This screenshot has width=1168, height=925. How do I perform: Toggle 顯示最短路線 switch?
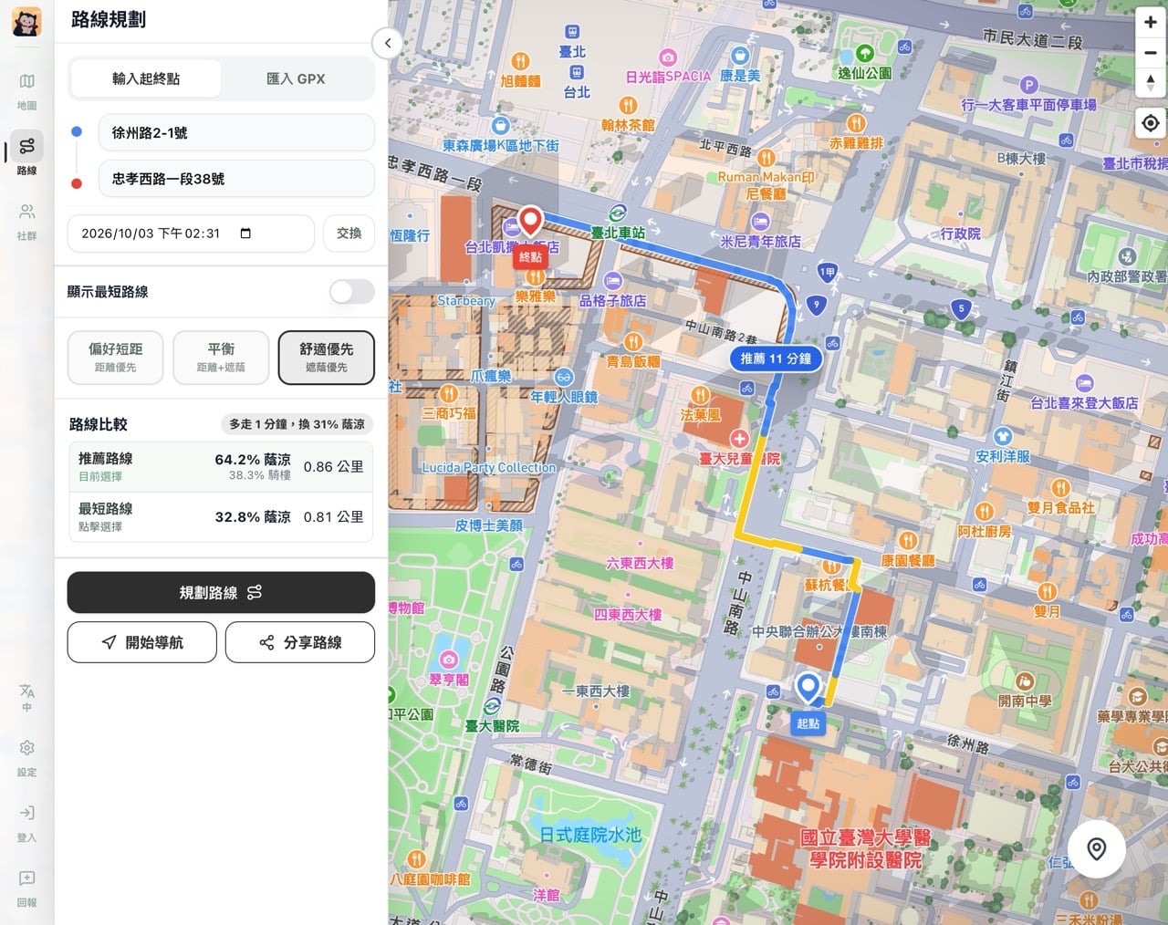(352, 292)
